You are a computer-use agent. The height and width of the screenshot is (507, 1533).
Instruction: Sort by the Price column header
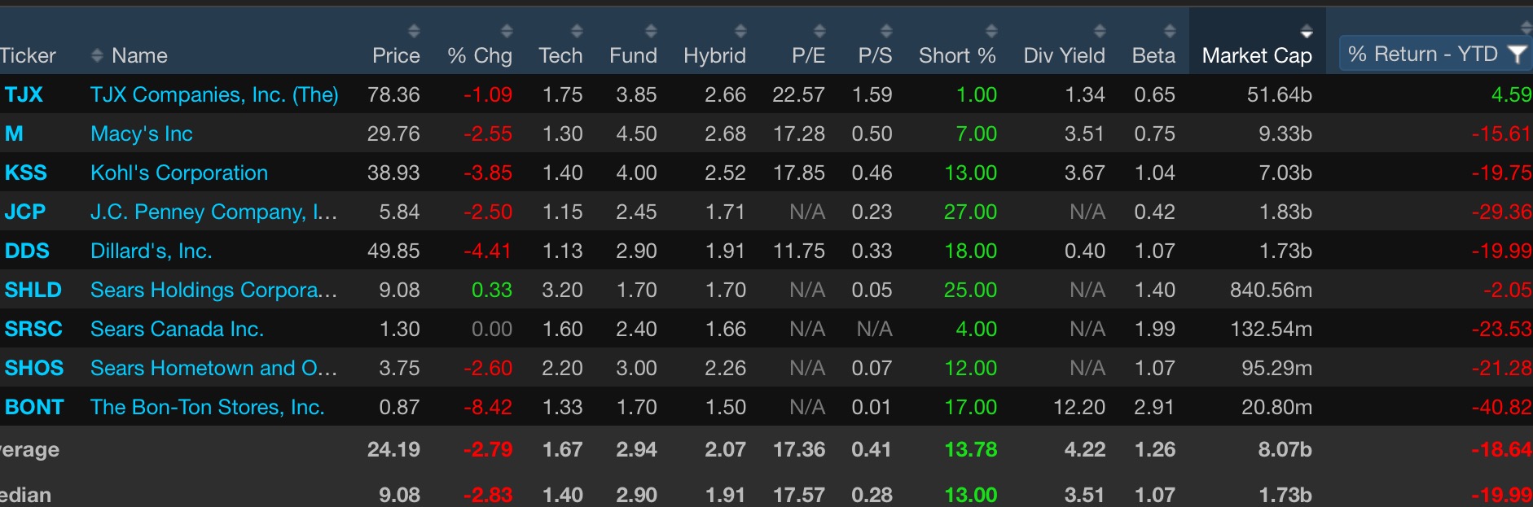pos(396,55)
